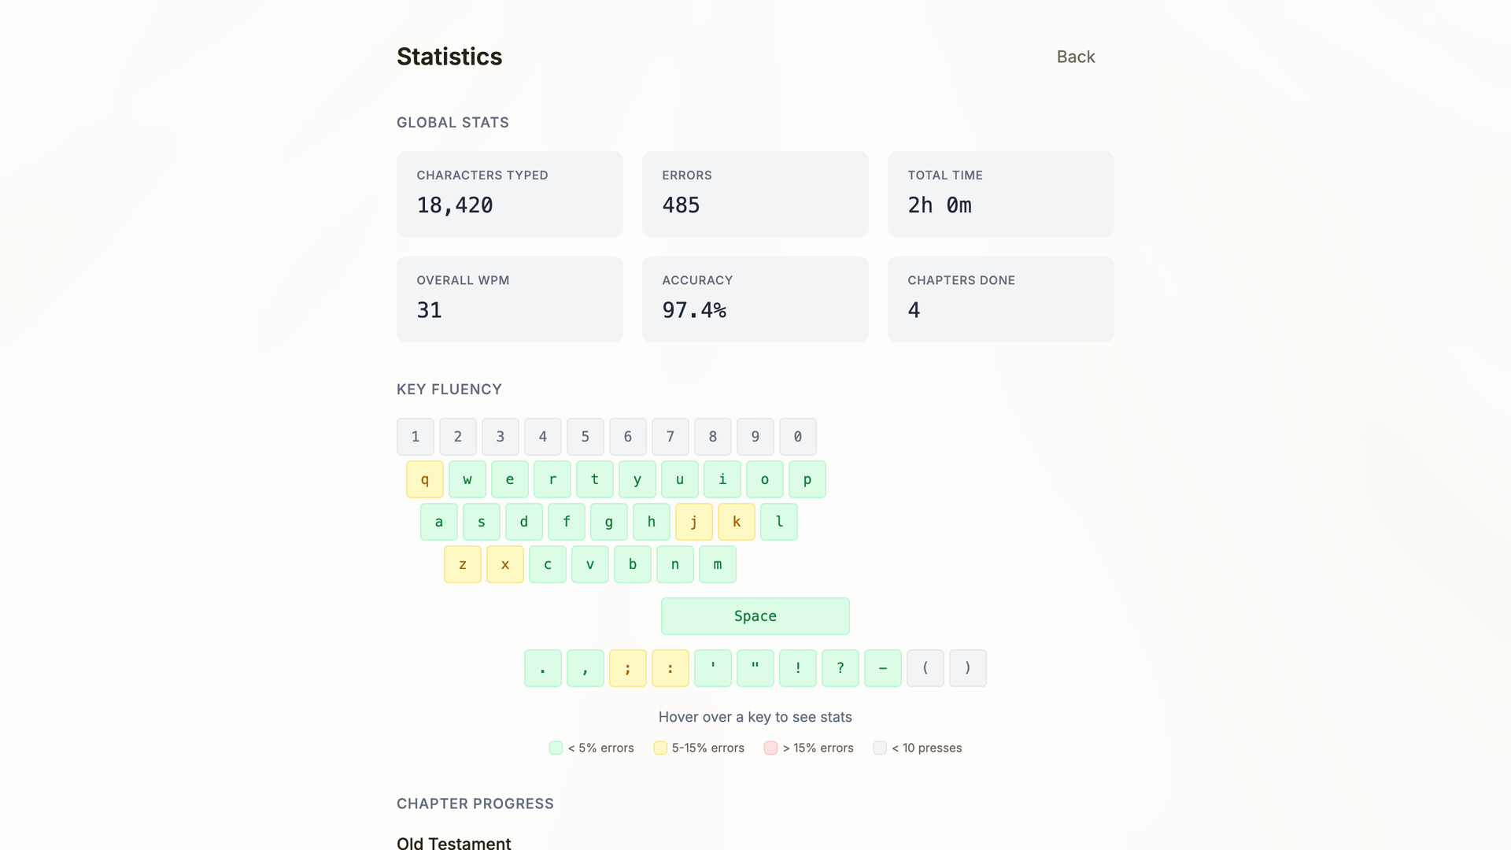The height and width of the screenshot is (850, 1511).
Task: Click the colon key tile
Action: pyautogui.click(x=671, y=668)
